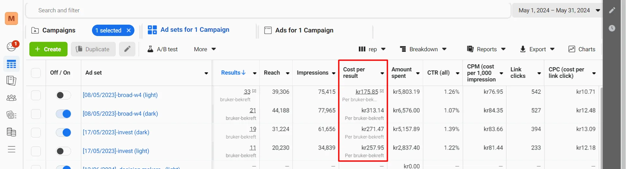Open the Audiences people sidebar icon
Viewport: 626px width, 169px height.
pyautogui.click(x=11, y=98)
